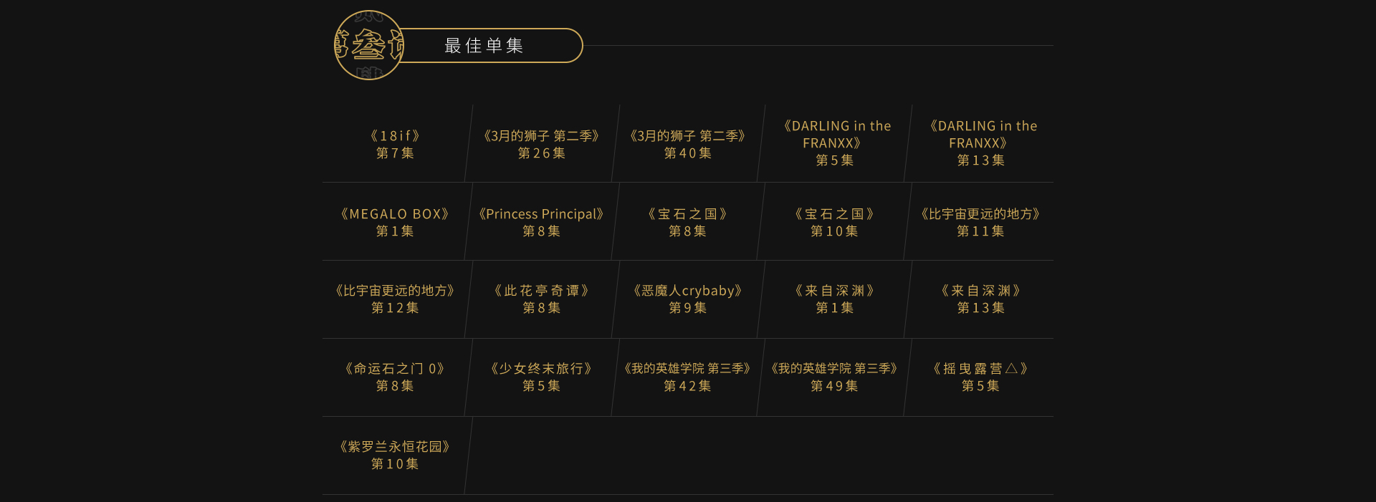Open 《紫罗兰永恒花园》第10集
This screenshot has width=1376, height=502.
[395, 455]
